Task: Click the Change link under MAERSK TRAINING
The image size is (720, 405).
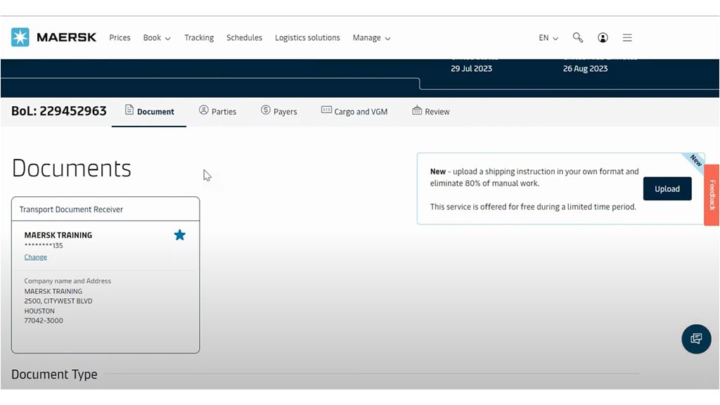Action: pos(35,257)
